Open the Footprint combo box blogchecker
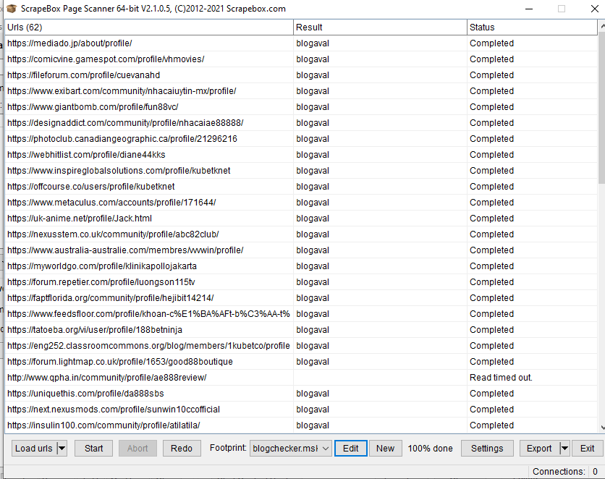Screen dimensions: 605x479 pyautogui.click(x=290, y=448)
